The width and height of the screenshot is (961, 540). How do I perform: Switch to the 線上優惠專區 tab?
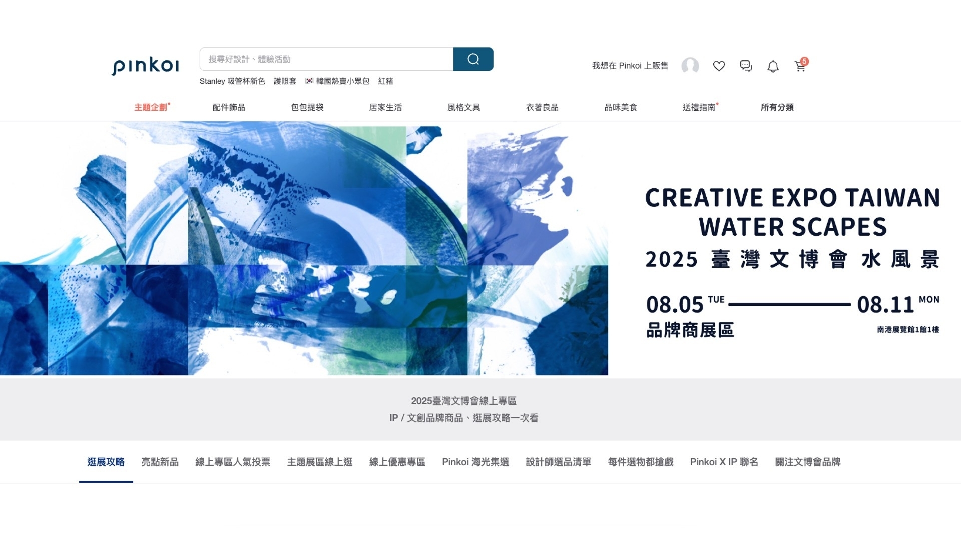click(397, 462)
